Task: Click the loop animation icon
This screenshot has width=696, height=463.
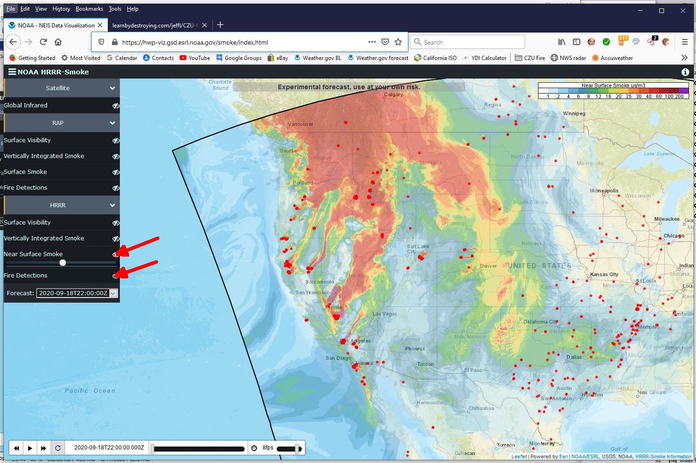Action: tap(58, 448)
